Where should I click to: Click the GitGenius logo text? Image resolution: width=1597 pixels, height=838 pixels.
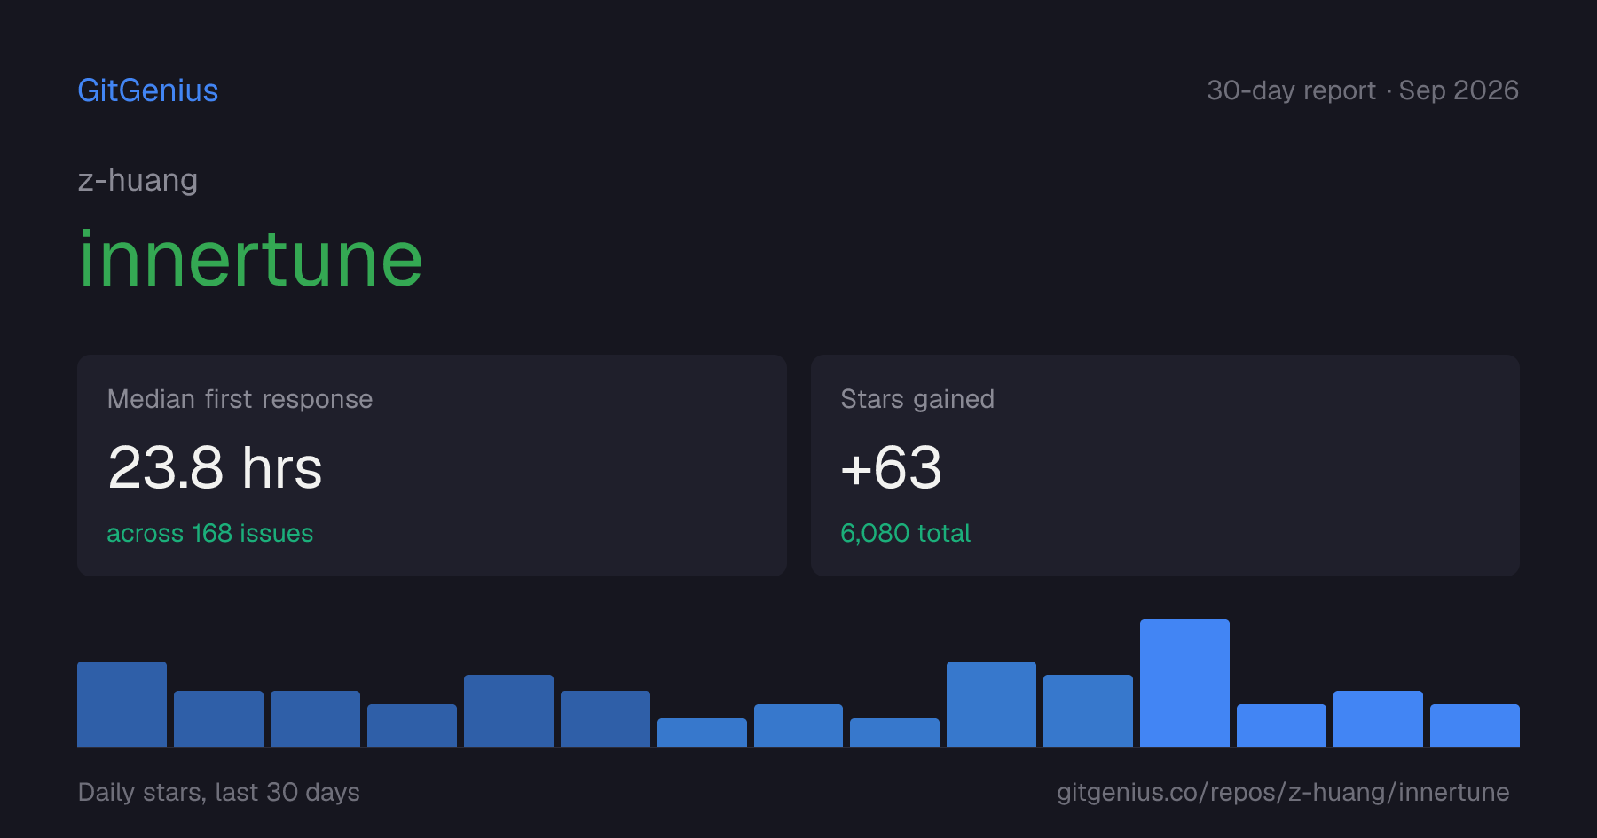148,90
